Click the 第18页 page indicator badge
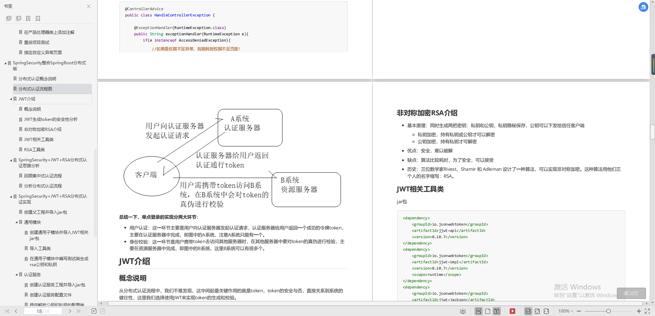Screen dimensions: 655x316 631,293
